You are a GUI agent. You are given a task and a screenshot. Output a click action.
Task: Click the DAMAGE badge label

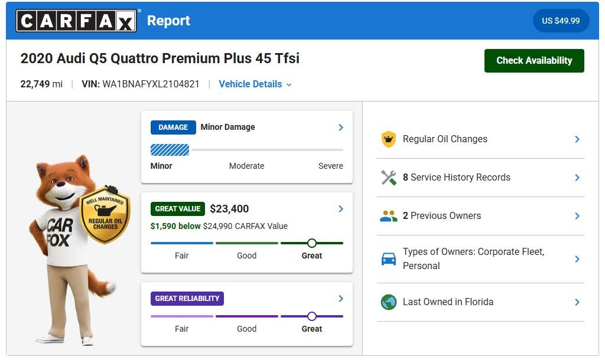tap(173, 127)
